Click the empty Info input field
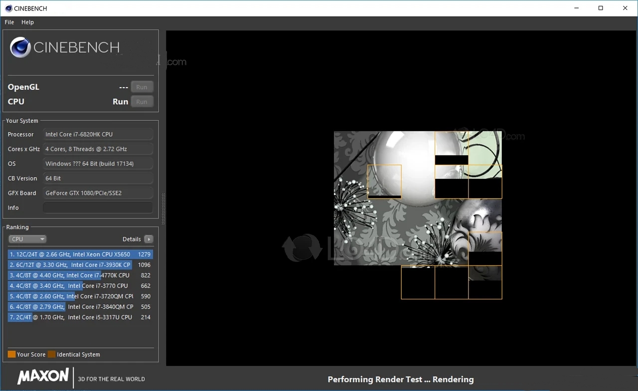This screenshot has height=391, width=638. tap(98, 207)
